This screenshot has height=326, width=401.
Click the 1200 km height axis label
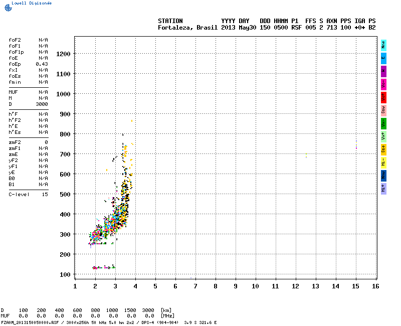pyautogui.click(x=63, y=54)
